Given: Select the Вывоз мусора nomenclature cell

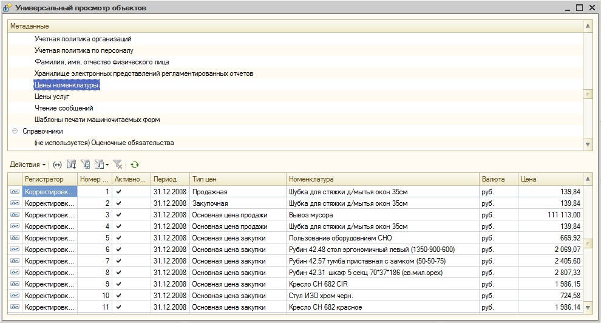Looking at the screenshot, I should (311, 214).
